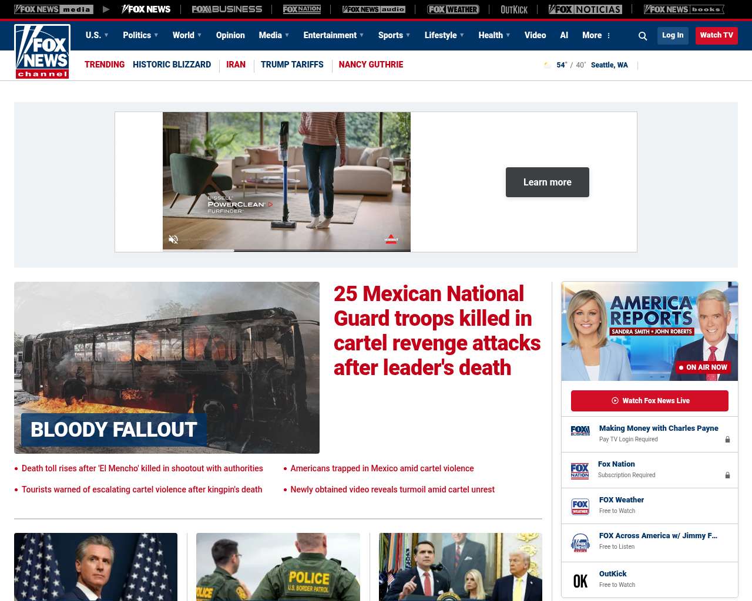
Task: Click the Fox News Channel logo
Action: tap(42, 52)
